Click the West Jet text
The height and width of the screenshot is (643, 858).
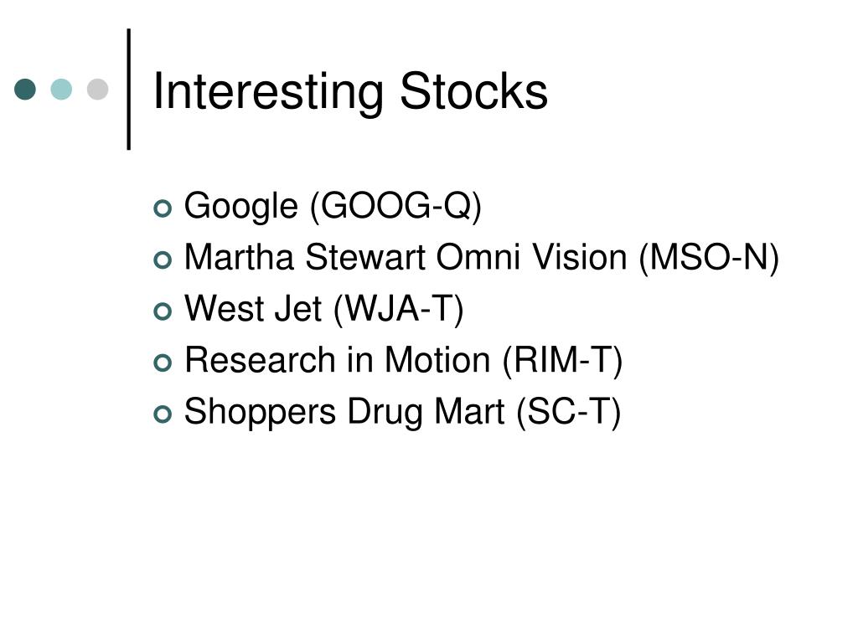tap(253, 308)
